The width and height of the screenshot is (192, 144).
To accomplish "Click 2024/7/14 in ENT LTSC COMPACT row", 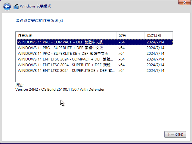I will click(155, 59).
